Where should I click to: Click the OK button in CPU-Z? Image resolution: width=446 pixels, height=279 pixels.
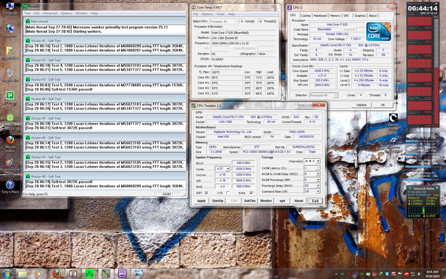tap(383, 105)
